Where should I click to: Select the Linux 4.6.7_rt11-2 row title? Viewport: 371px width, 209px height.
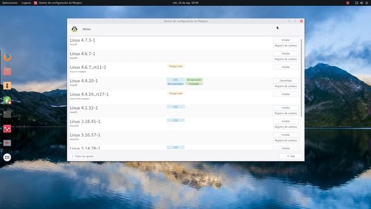88,67
